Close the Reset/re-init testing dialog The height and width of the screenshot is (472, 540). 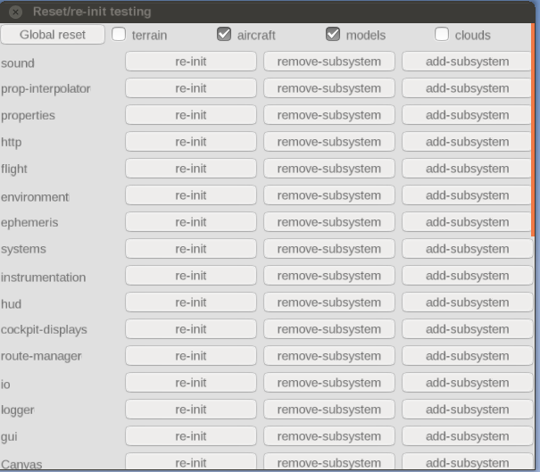pos(15,12)
